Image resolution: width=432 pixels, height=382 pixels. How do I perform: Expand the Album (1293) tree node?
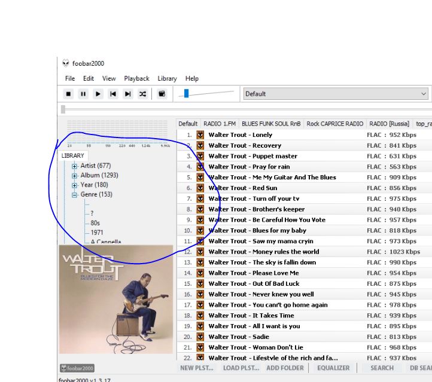(x=75, y=176)
